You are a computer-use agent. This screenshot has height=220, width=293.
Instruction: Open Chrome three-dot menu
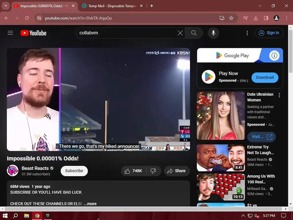tap(286, 18)
